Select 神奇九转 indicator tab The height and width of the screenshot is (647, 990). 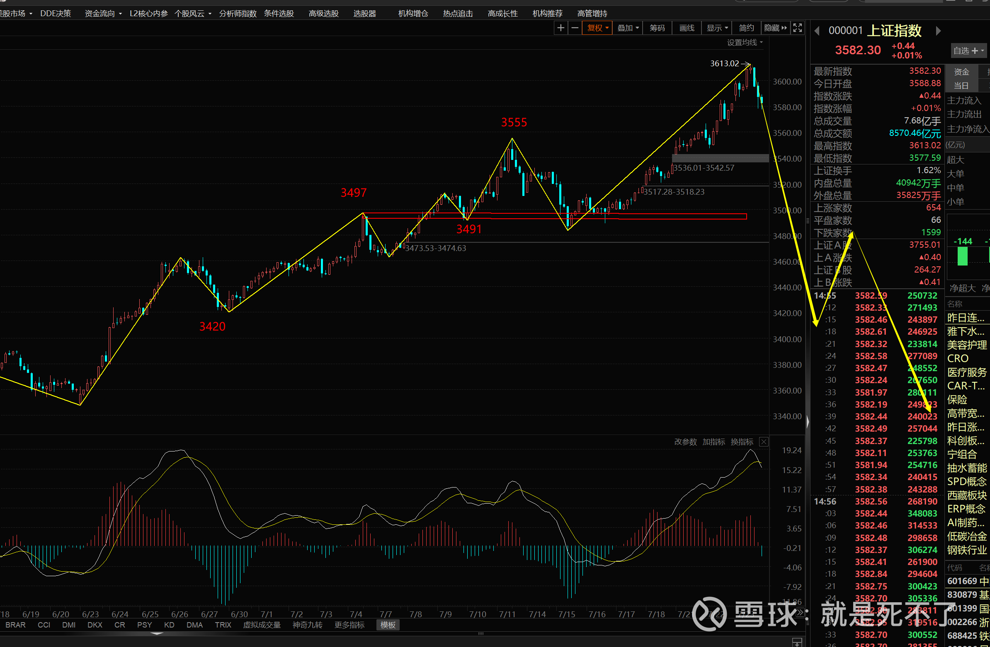pos(307,625)
